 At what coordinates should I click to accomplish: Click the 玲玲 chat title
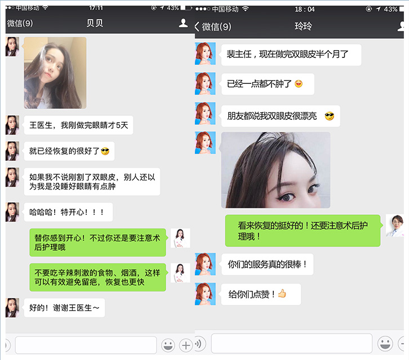tap(303, 26)
